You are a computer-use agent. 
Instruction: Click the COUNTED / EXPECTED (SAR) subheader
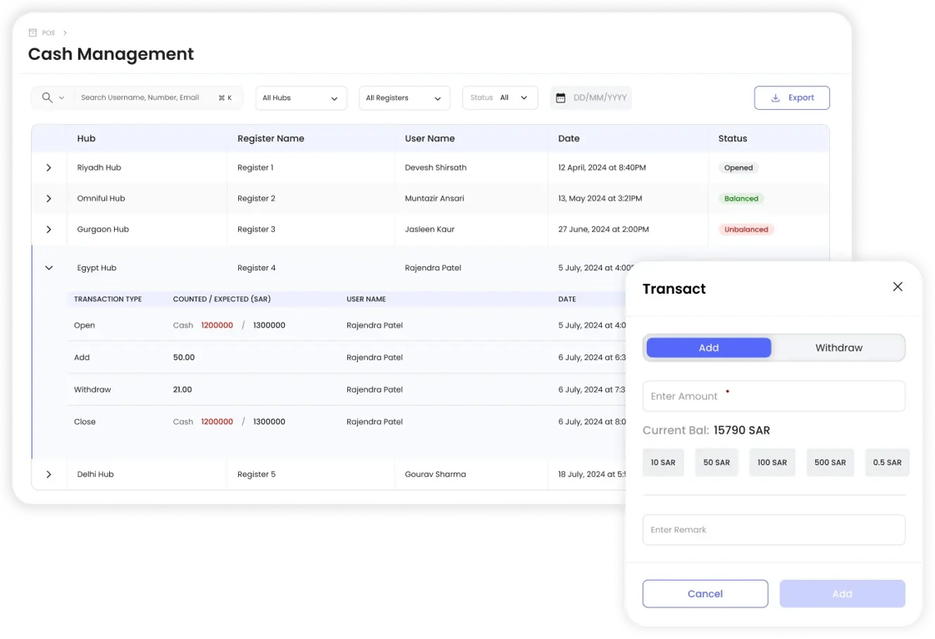pos(221,300)
